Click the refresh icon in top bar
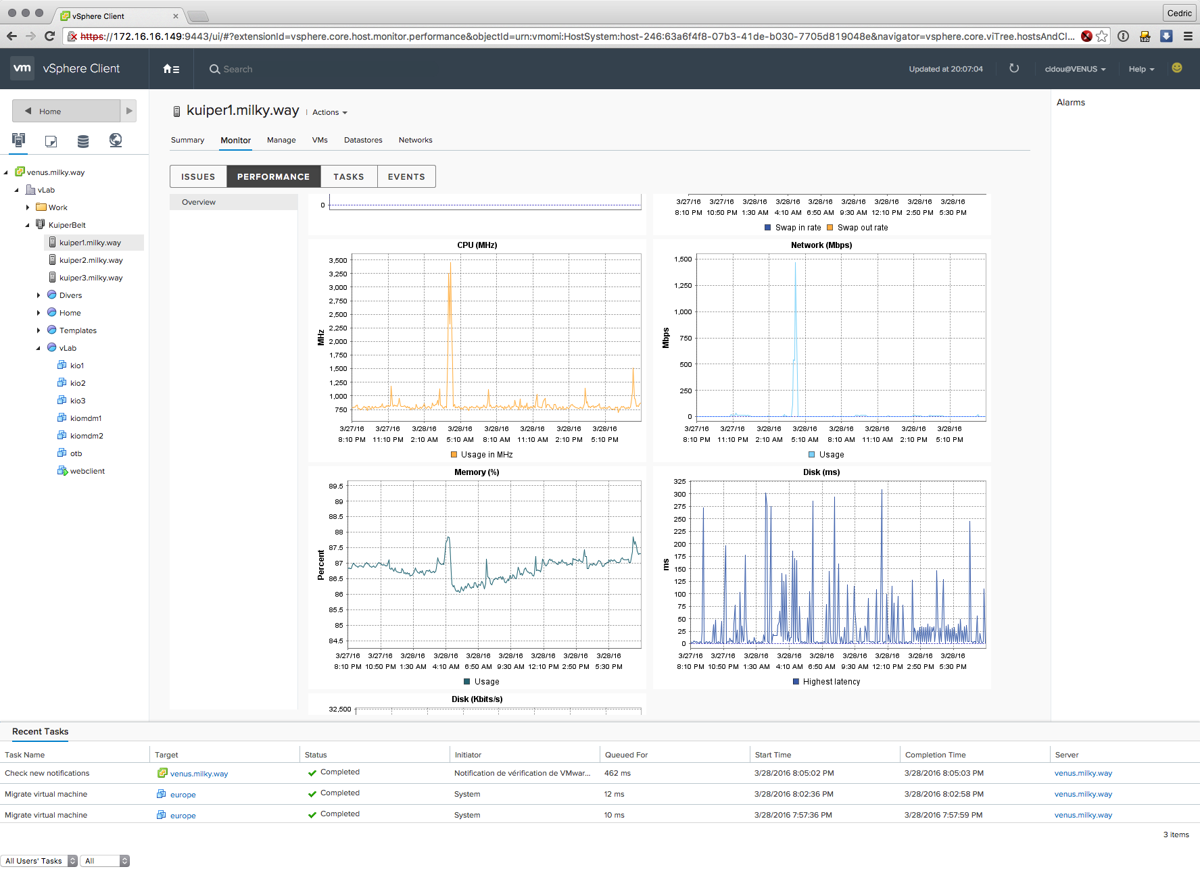The image size is (1200, 871). [1013, 68]
